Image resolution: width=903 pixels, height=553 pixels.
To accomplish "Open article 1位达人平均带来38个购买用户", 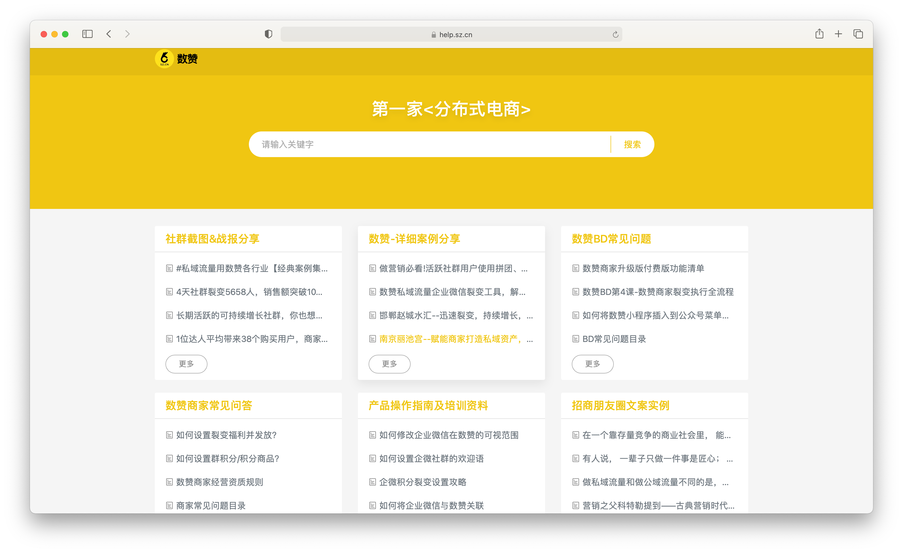I will [251, 339].
